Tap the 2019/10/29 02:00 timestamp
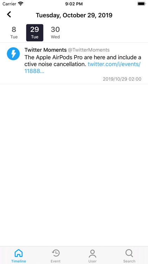 122,79
